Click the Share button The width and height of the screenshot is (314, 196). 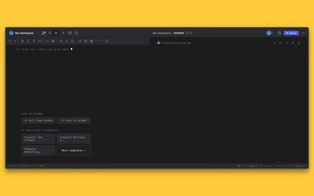[291, 33]
